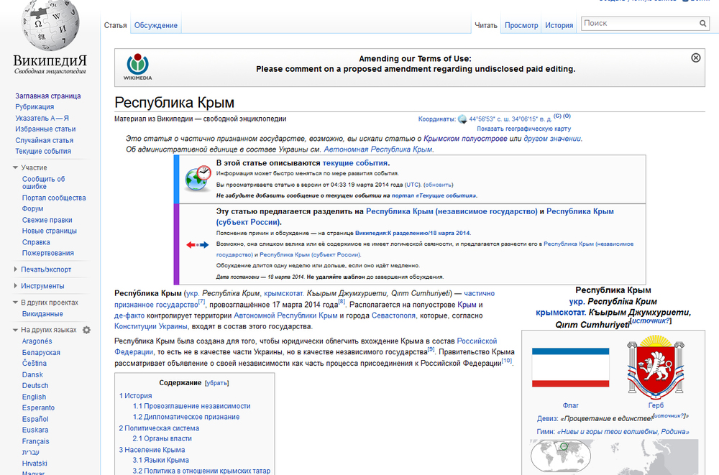The height and width of the screenshot is (475, 719).
Task: Hide contents via убрать link
Action: tap(217, 383)
